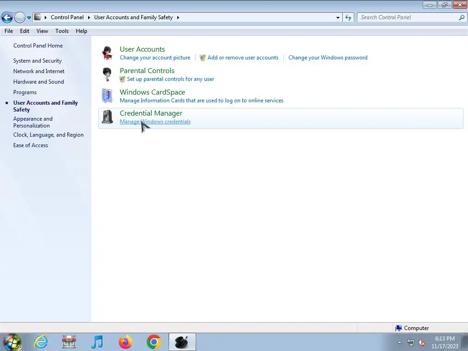The image size is (468, 351).
Task: Click User Accounts and Family Safety breadcrumb
Action: pos(133,17)
